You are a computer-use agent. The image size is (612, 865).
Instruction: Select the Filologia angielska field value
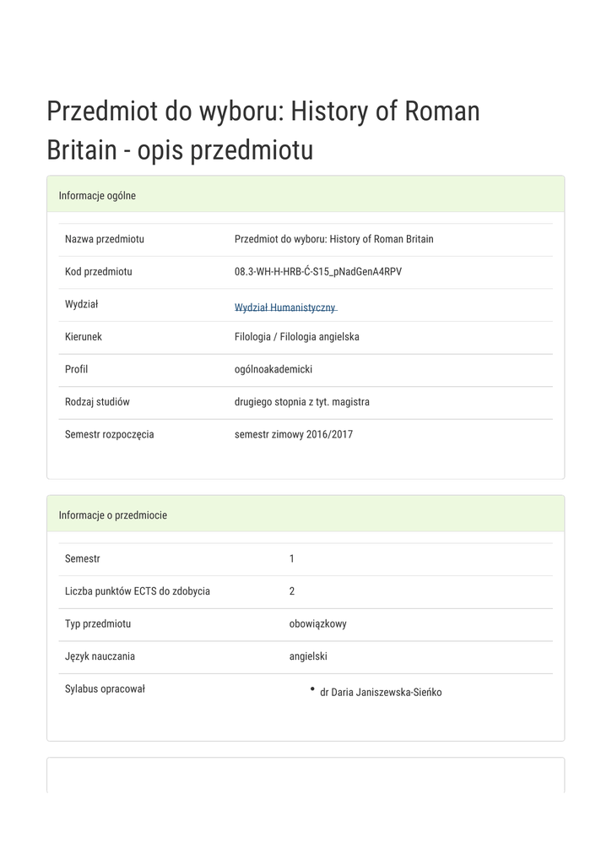pos(296,336)
